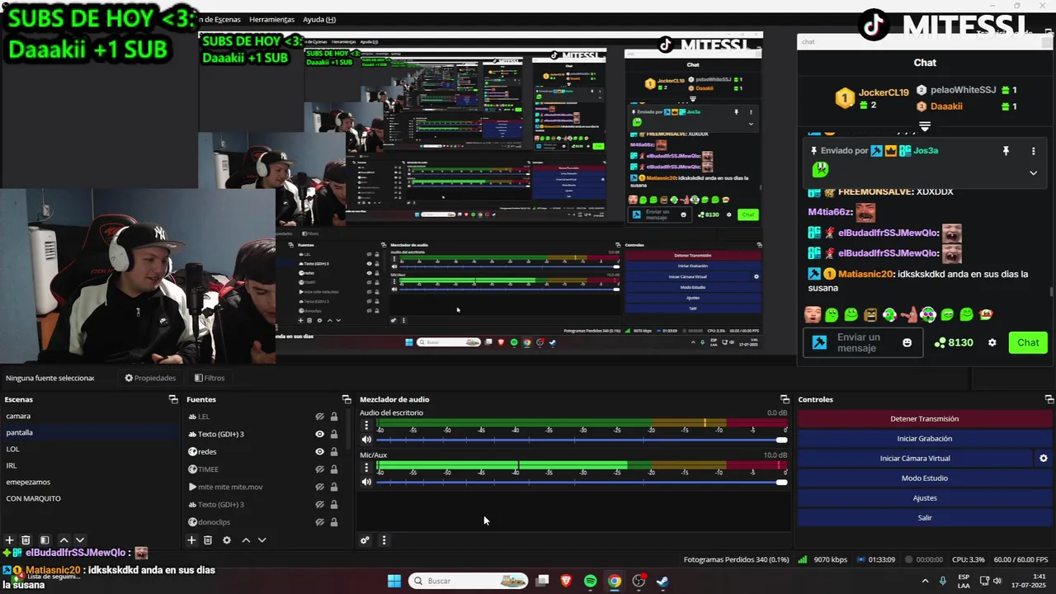The image size is (1056, 594).
Task: Show hidden system tray icons
Action: (x=925, y=581)
